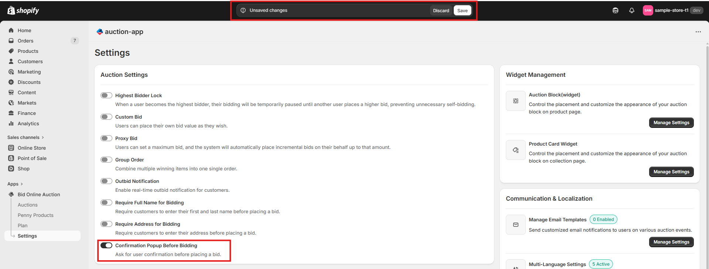This screenshot has height=269, width=709.
Task: Turn on the Proxy Bid toggle
Action: coord(106,138)
